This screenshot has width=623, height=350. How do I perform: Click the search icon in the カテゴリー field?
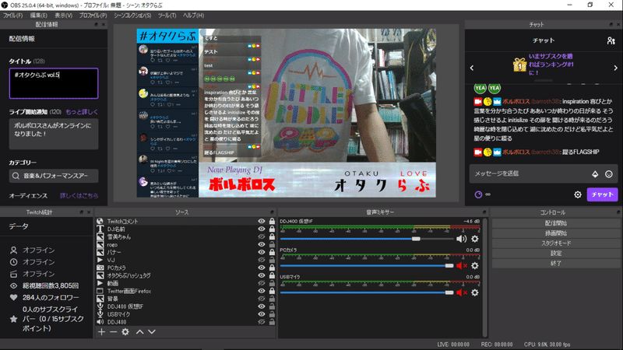coord(16,176)
